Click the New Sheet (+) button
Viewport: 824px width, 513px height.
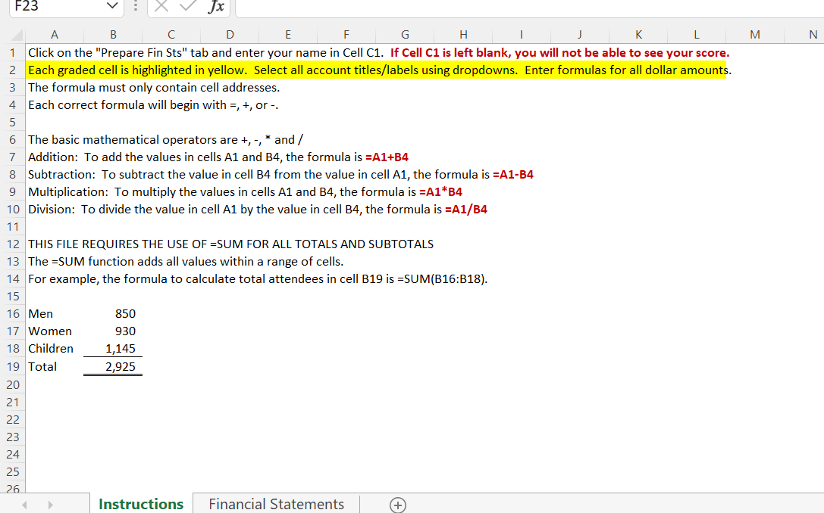tap(397, 504)
